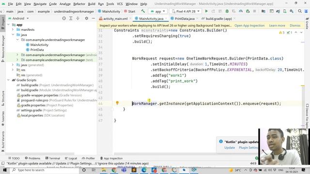Screen dimensions: 310x174
Task: Click the Learn more banner link
Action: tap(277, 26)
